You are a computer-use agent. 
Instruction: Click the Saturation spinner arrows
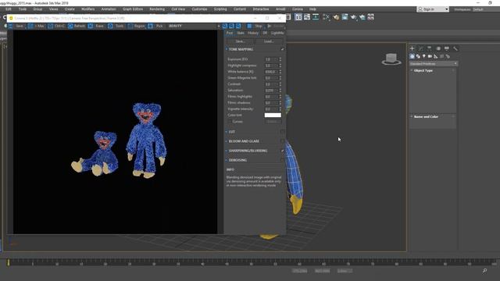point(280,91)
